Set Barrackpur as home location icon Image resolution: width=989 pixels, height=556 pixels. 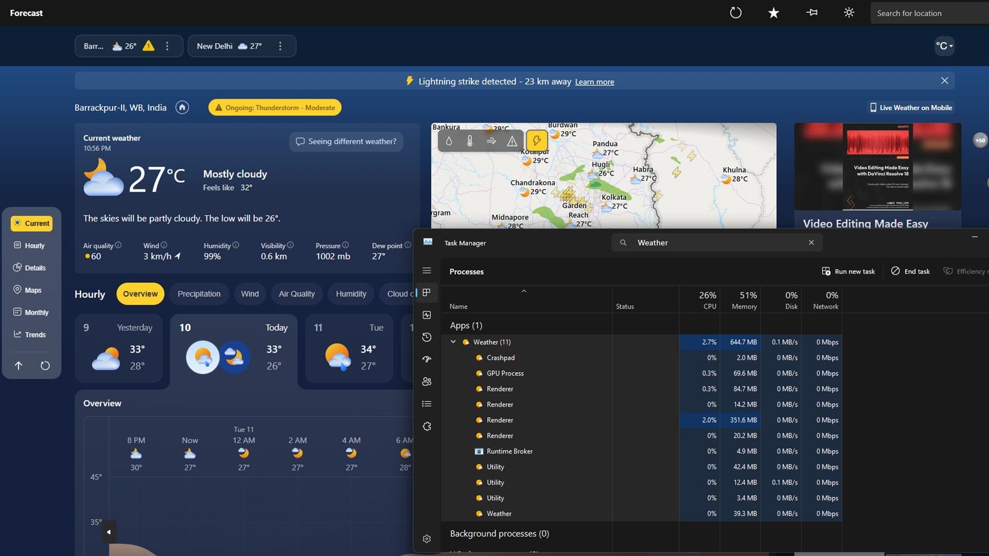click(182, 108)
